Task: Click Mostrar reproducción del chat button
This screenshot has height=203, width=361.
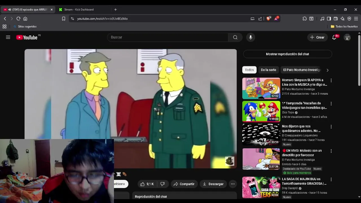Action: click(287, 54)
